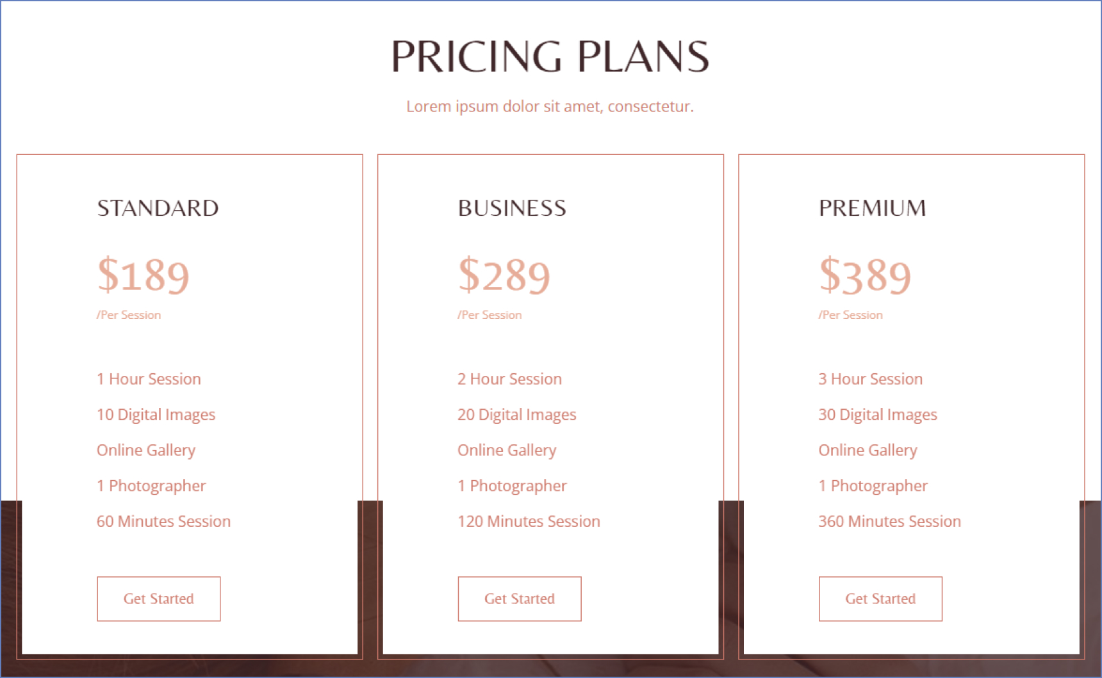
Task: Click Get Started under the Standard plan
Action: [158, 599]
